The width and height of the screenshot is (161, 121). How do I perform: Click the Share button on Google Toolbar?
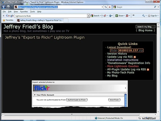click(119, 16)
